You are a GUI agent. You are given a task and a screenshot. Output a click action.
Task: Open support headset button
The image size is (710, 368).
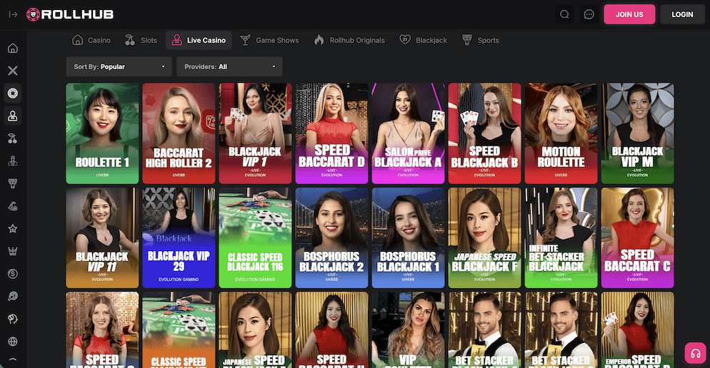tap(695, 353)
